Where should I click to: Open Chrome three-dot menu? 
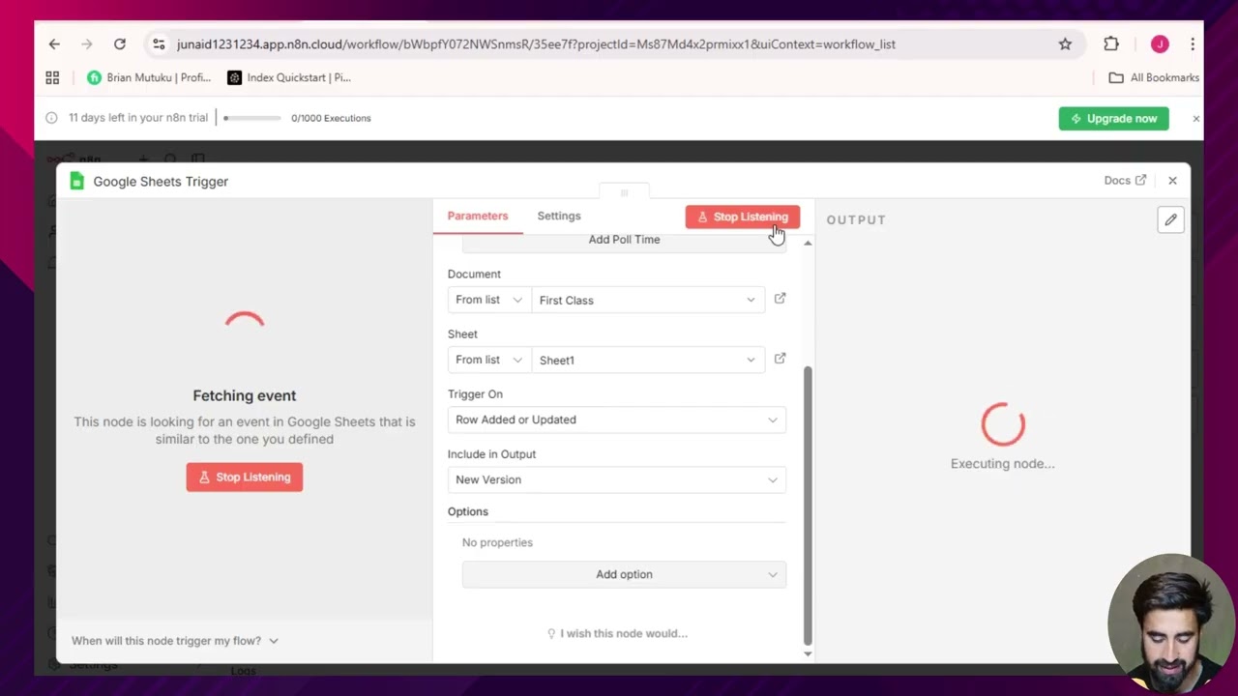coord(1193,44)
